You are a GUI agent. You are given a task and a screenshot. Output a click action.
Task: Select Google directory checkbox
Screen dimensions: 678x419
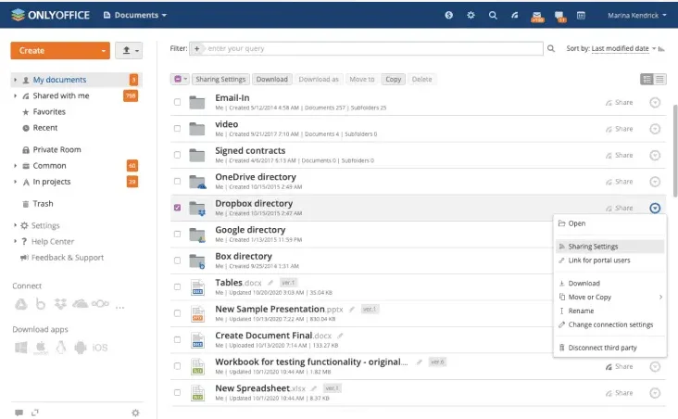coord(177,235)
